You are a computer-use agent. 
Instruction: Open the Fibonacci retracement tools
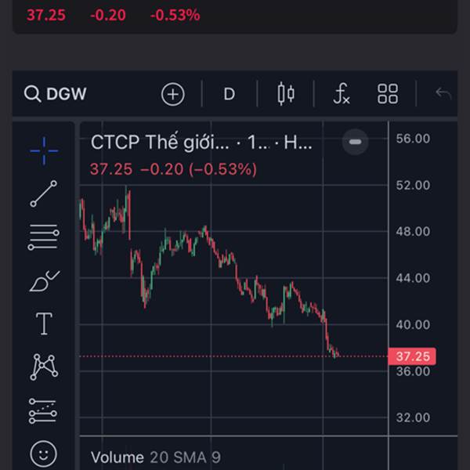click(44, 237)
